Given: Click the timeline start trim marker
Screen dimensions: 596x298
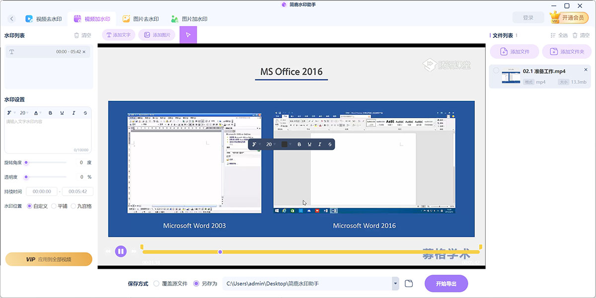Looking at the screenshot, I should pos(142,247).
